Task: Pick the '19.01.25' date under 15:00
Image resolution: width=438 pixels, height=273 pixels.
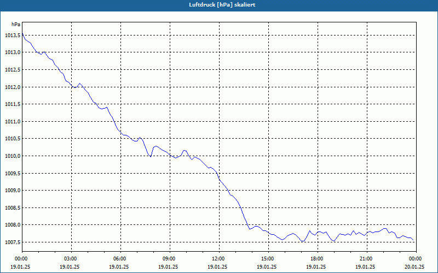Action: click(x=267, y=267)
